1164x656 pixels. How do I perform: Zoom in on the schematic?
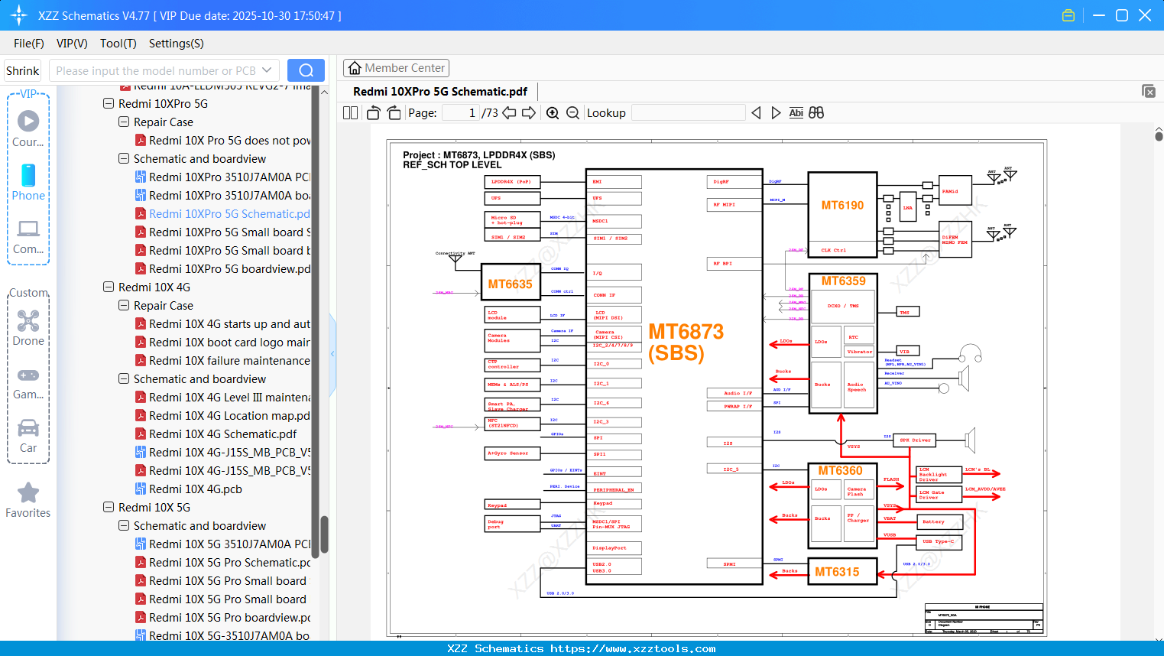click(x=553, y=112)
